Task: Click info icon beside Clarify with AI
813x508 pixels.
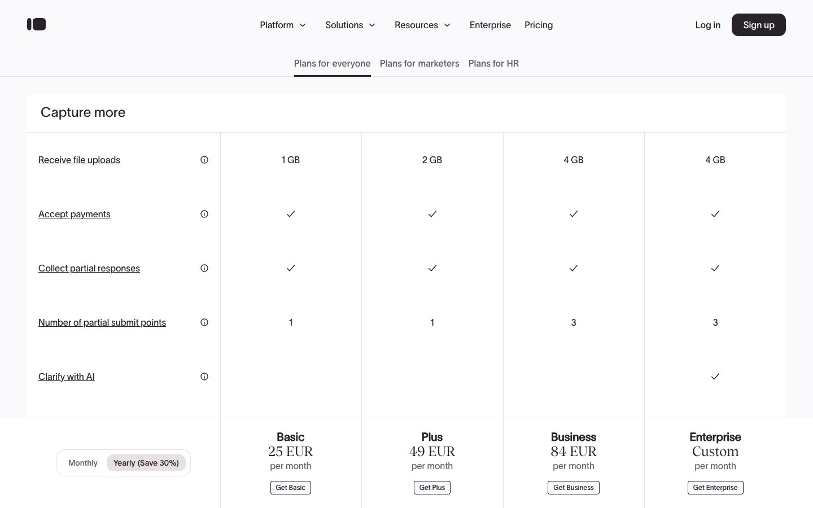Action: click(x=204, y=376)
